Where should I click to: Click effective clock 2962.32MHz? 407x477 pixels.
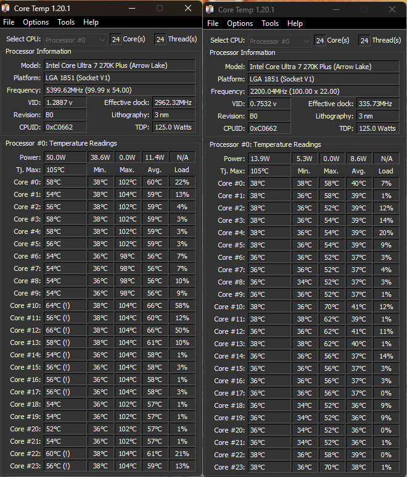(x=174, y=102)
